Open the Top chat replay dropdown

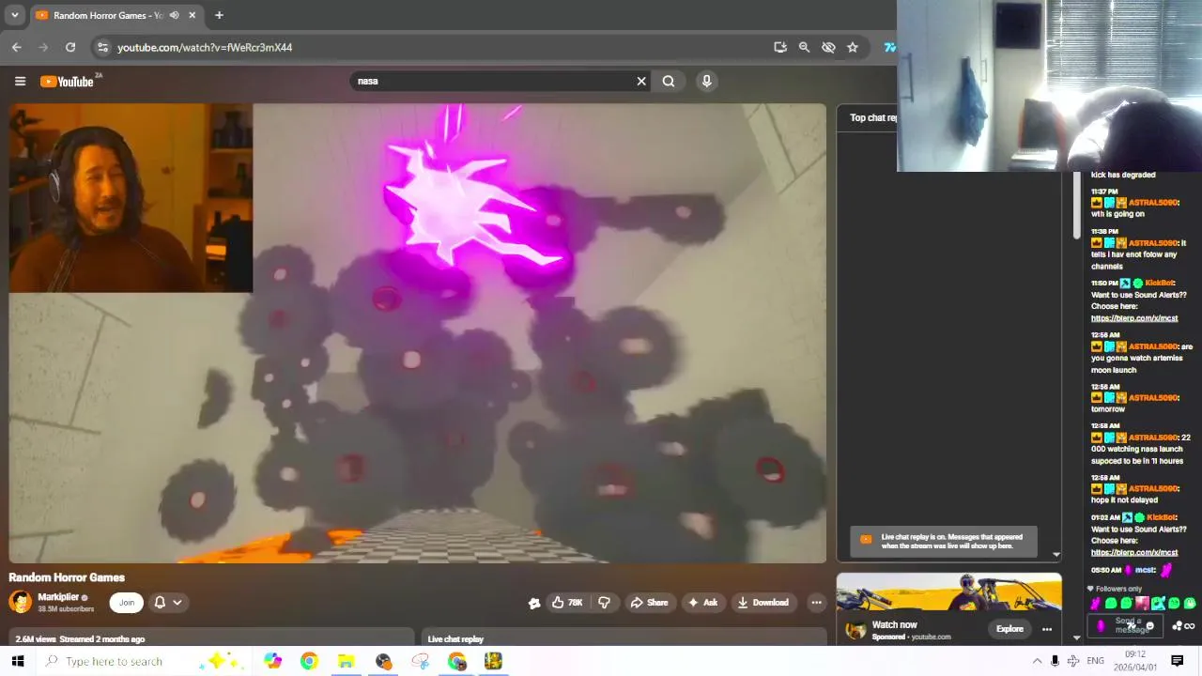[x=872, y=117]
